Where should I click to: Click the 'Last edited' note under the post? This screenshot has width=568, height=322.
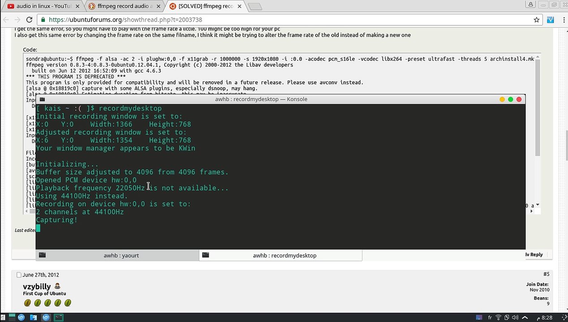click(25, 230)
